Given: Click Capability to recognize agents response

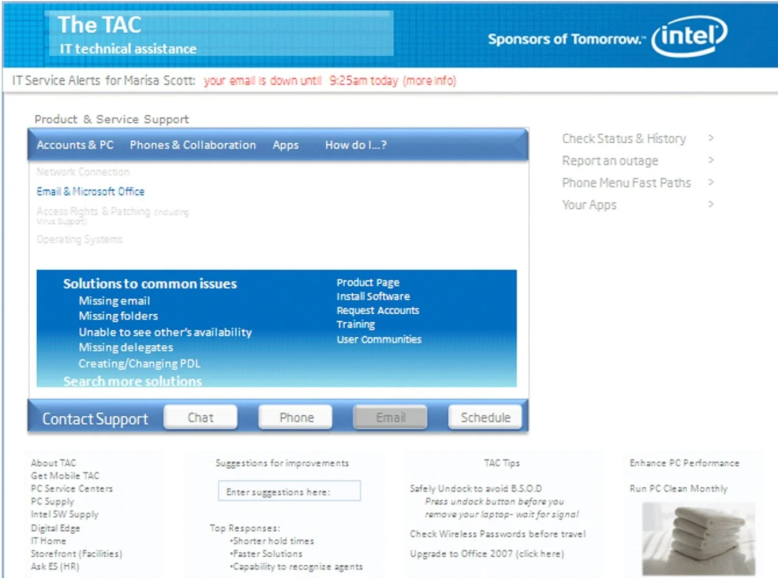Looking at the screenshot, I should (x=296, y=567).
